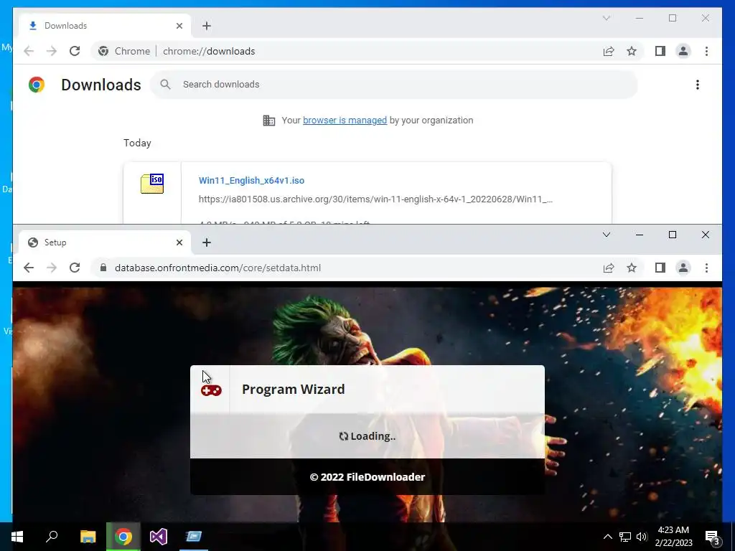Image resolution: width=735 pixels, height=551 pixels.
Task: Close the Setup tab
Action: 179,242
